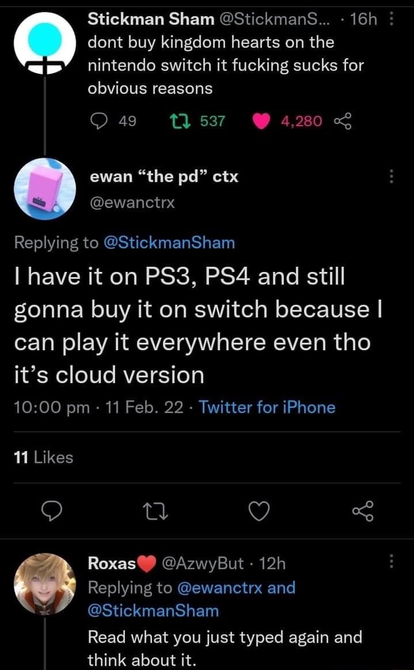The height and width of the screenshot is (670, 414).
Task: Open Roxas's profile avatar
Action: [45, 583]
